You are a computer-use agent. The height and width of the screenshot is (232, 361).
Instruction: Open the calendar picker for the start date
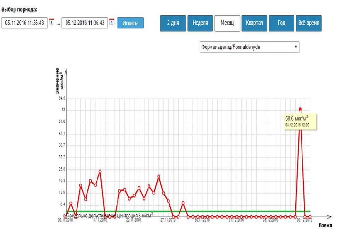51,22
